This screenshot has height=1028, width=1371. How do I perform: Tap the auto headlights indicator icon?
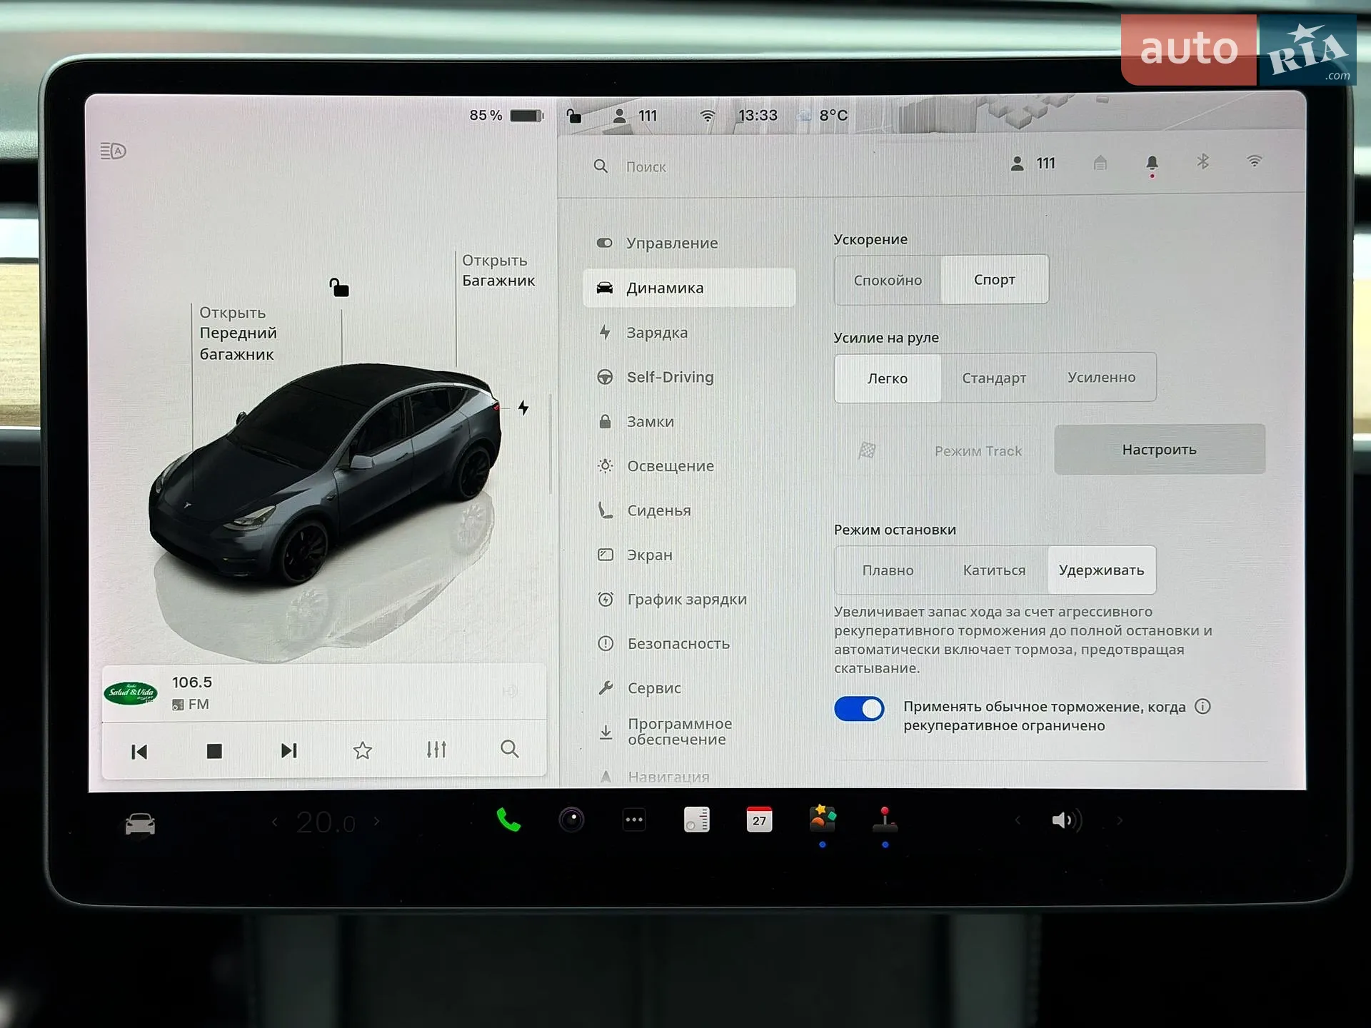click(x=113, y=151)
